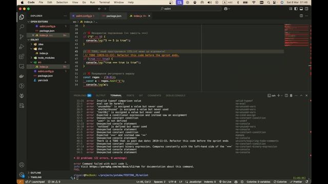Image resolution: width=328 pixels, height=184 pixels.
Task: Open terminal panel More Actions ellipsis
Action: pyautogui.click(x=296, y=96)
